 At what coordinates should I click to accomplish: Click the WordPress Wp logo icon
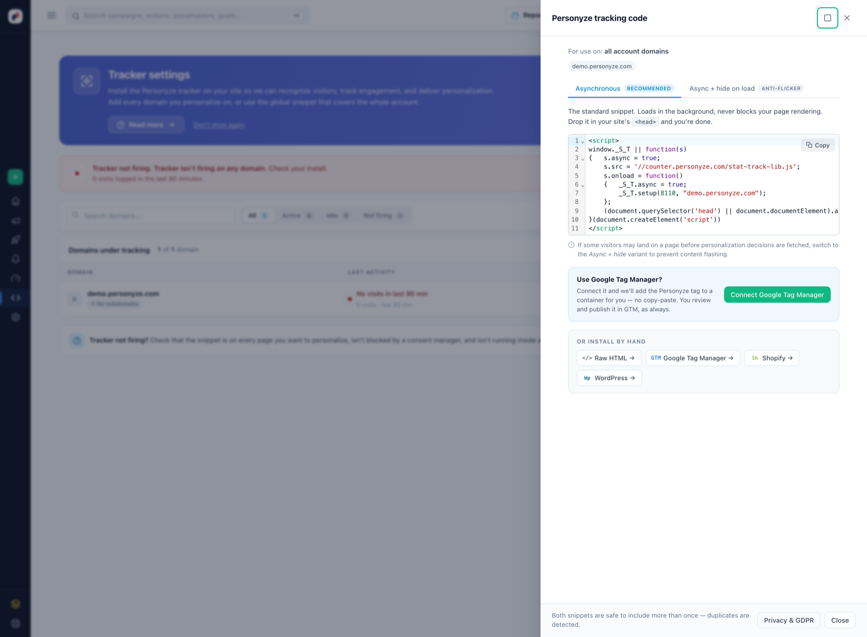coord(587,378)
